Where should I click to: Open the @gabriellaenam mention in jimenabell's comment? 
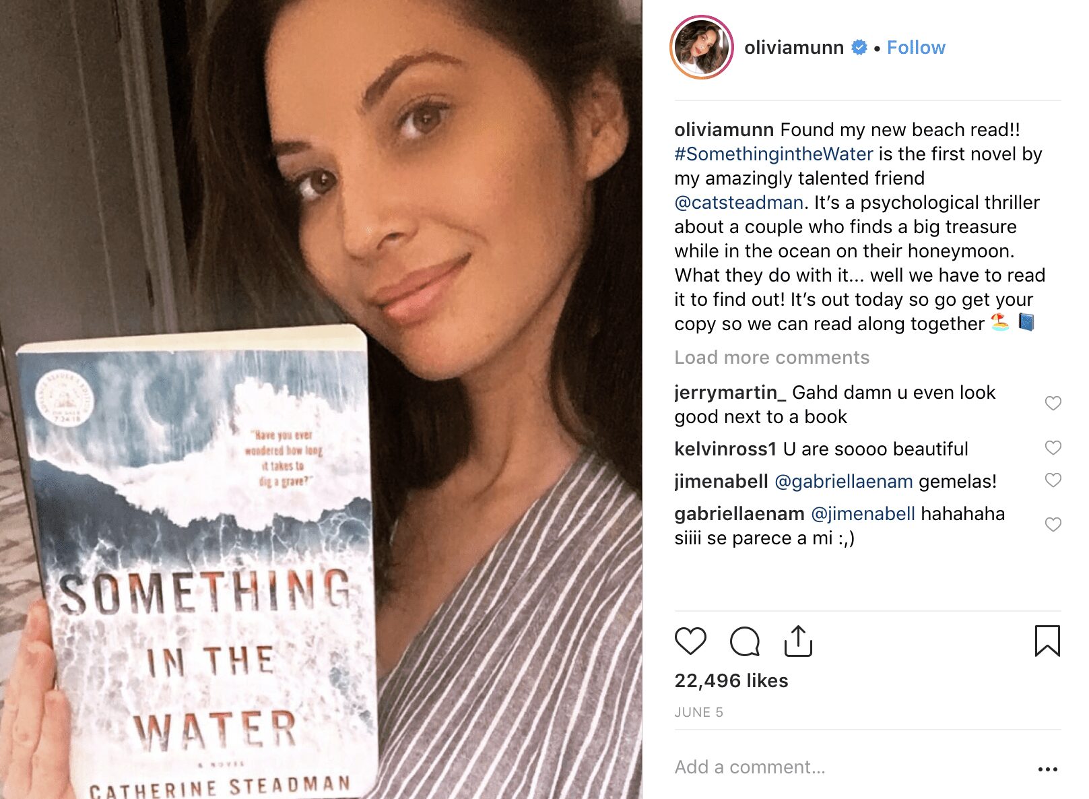844,481
